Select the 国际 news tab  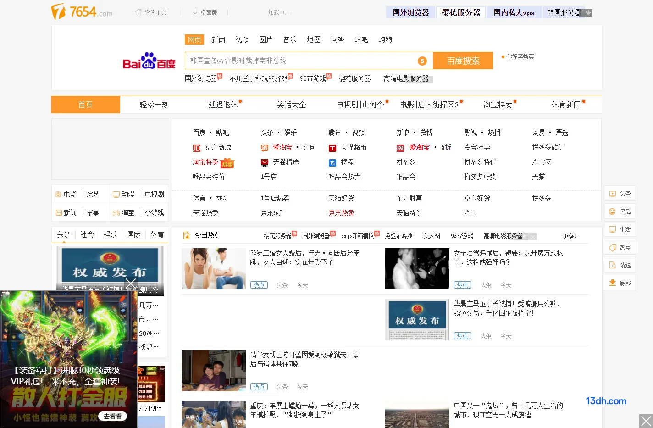(134, 234)
